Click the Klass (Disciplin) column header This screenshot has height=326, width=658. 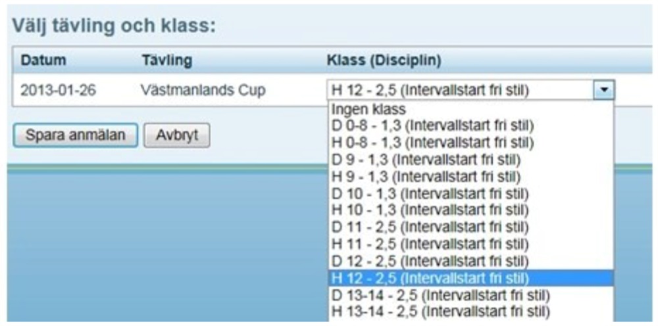pyautogui.click(x=384, y=60)
